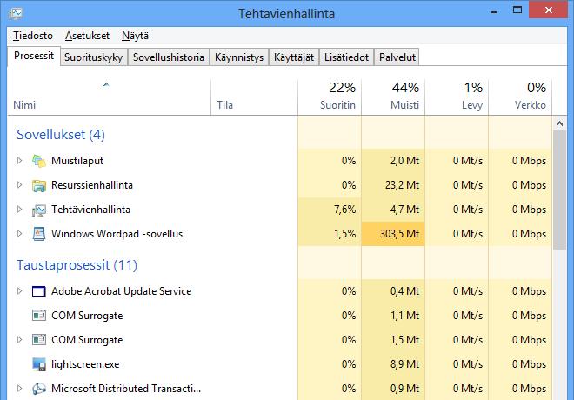Click the Muistilaput sticky notes icon

(39, 161)
